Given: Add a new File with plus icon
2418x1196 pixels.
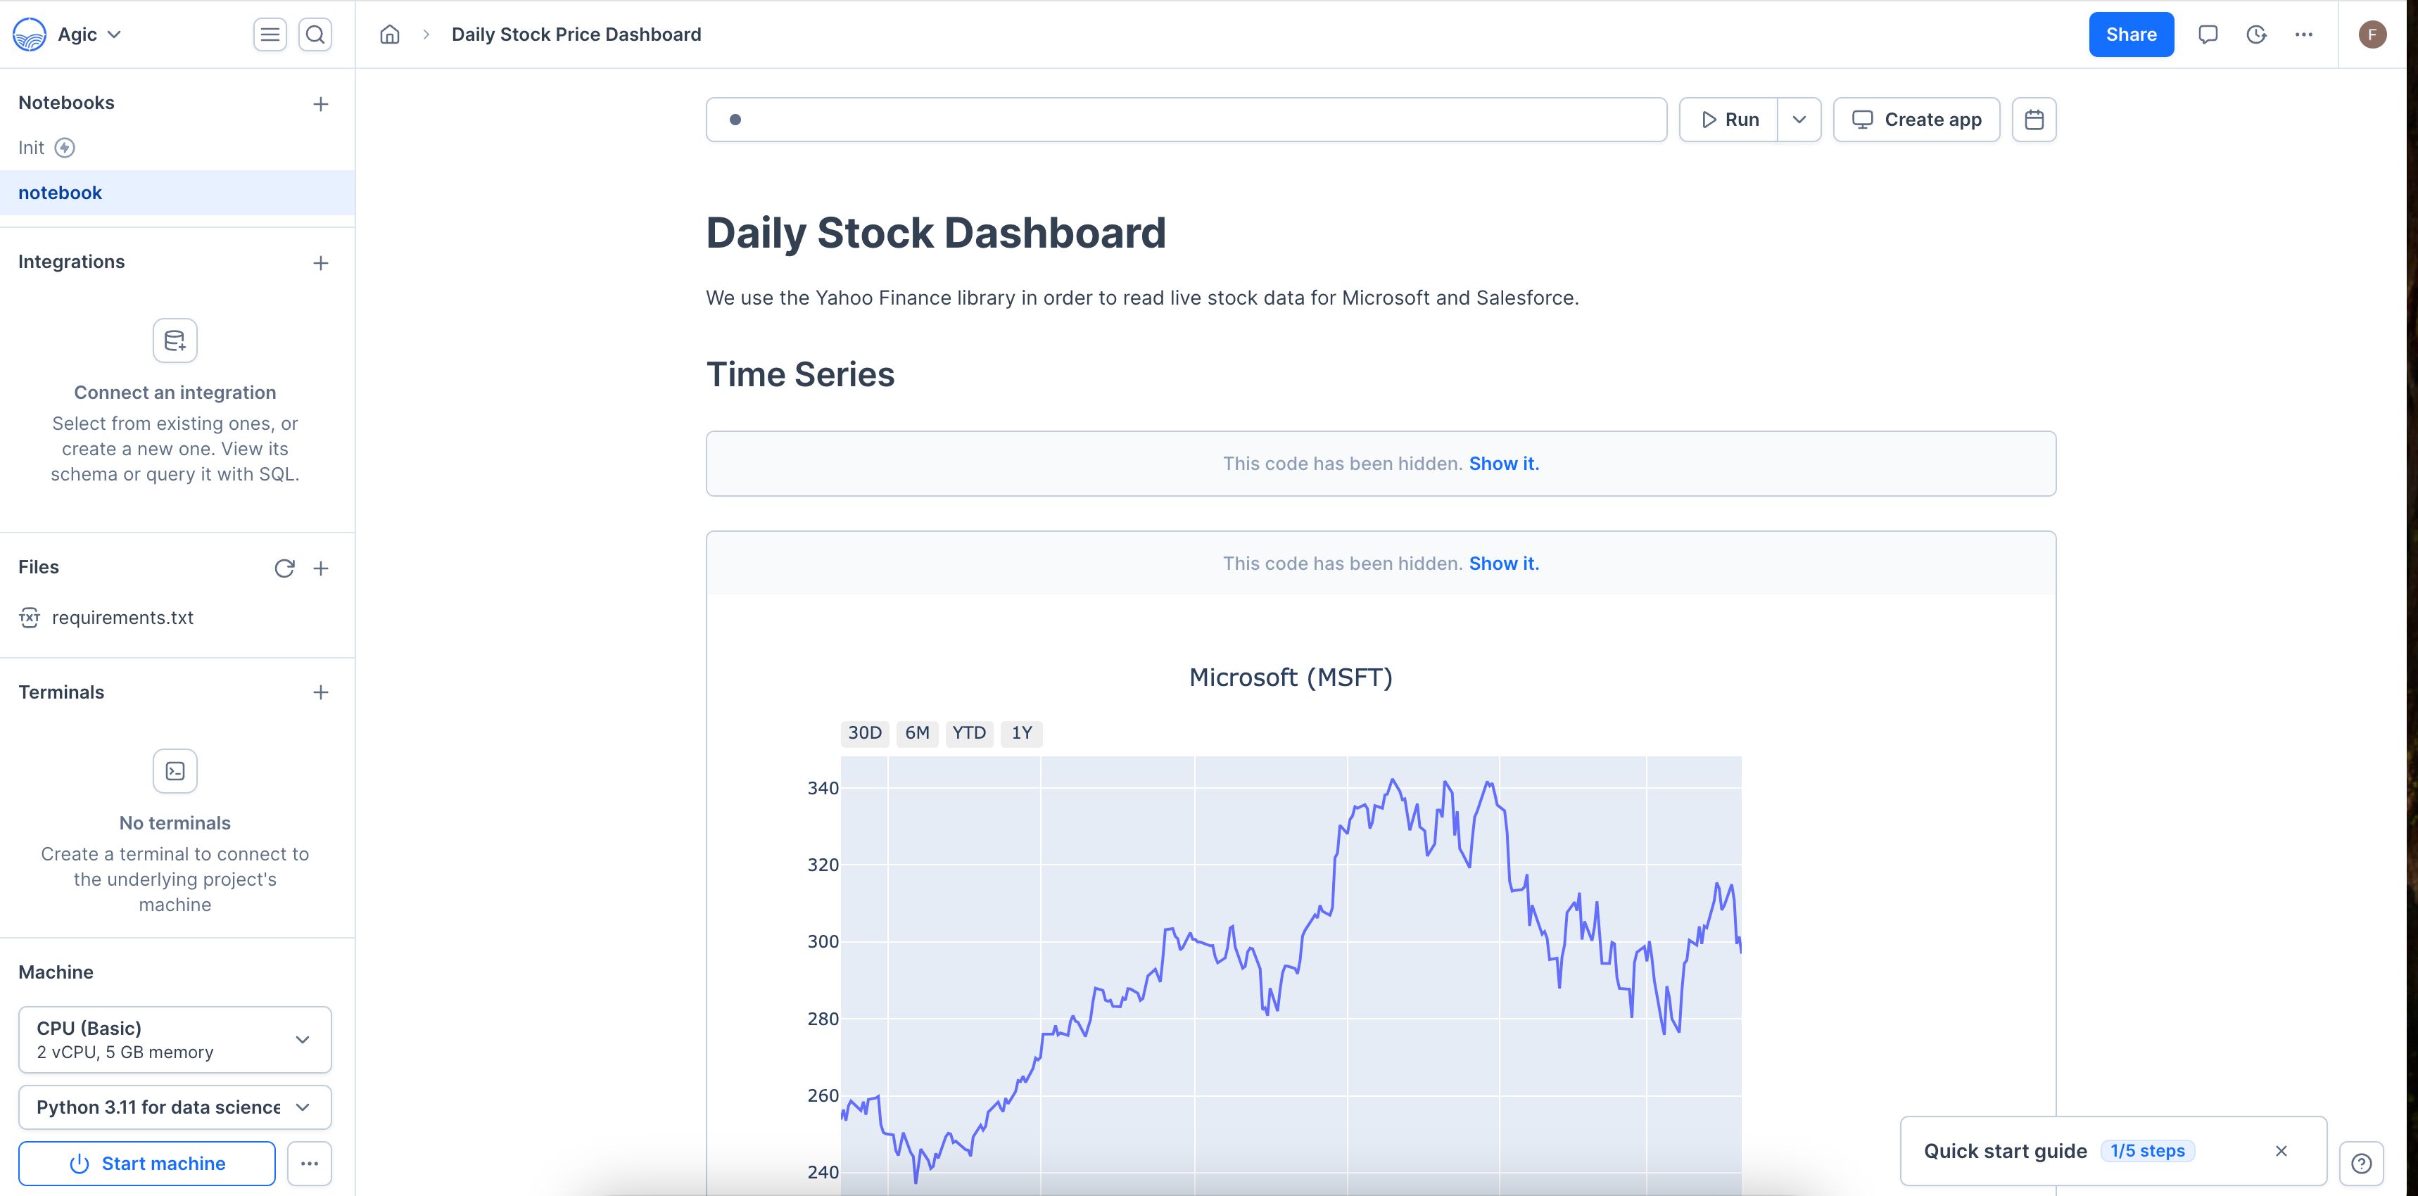Looking at the screenshot, I should point(319,567).
